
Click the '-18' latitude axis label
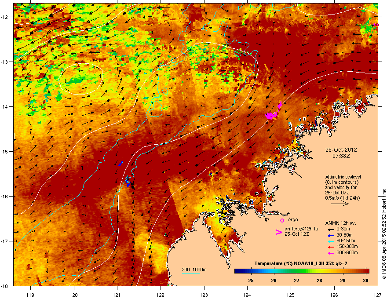[4, 286]
